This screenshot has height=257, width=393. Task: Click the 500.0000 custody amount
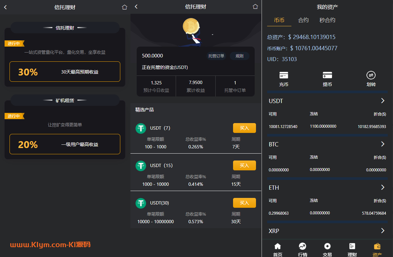pos(152,56)
